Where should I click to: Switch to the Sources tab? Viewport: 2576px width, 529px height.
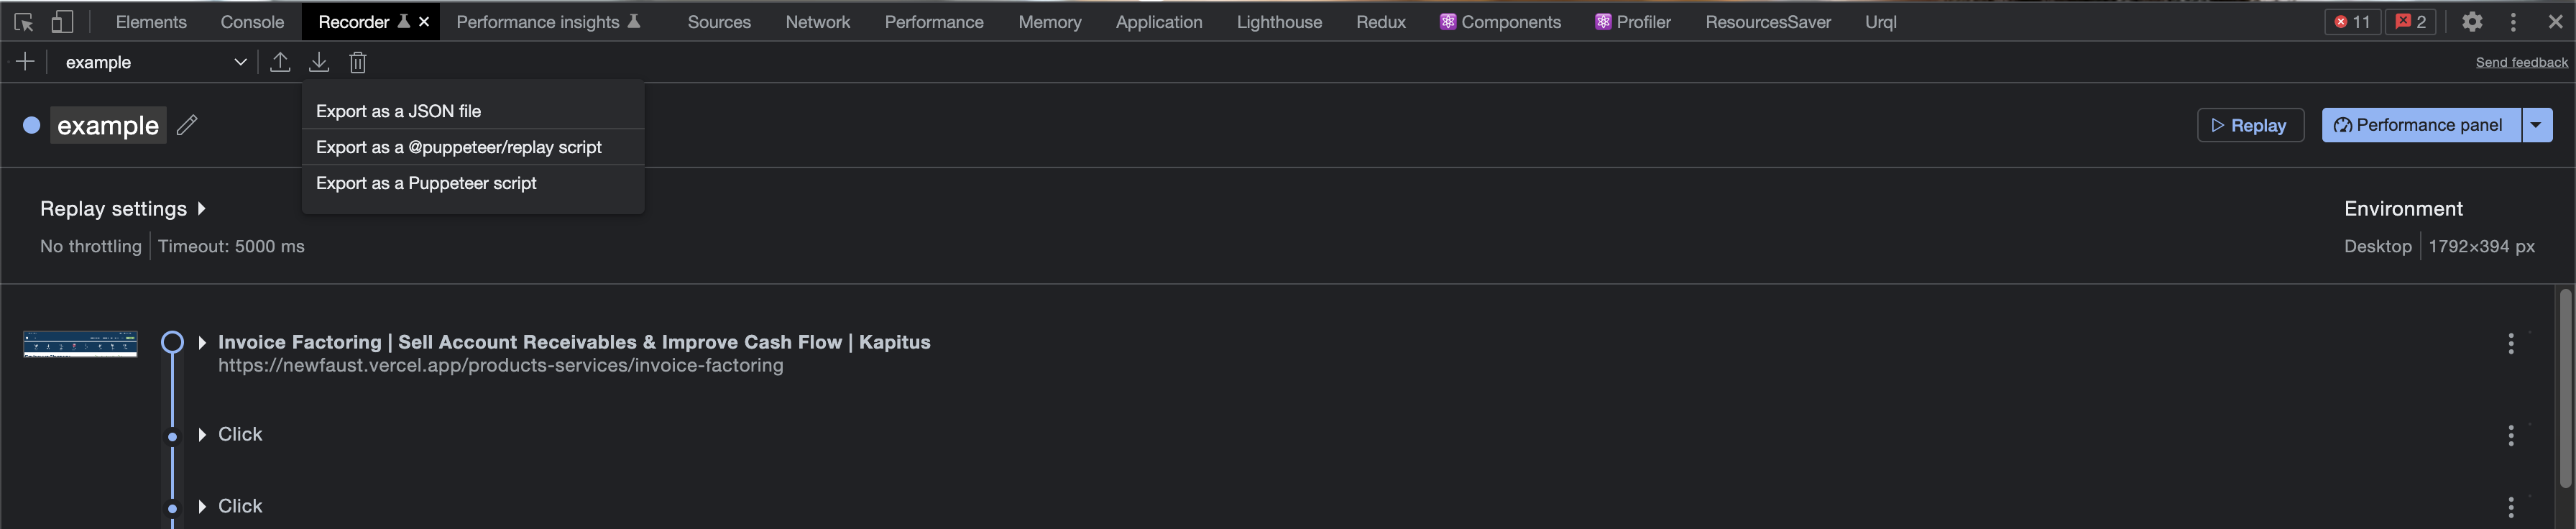point(719,21)
